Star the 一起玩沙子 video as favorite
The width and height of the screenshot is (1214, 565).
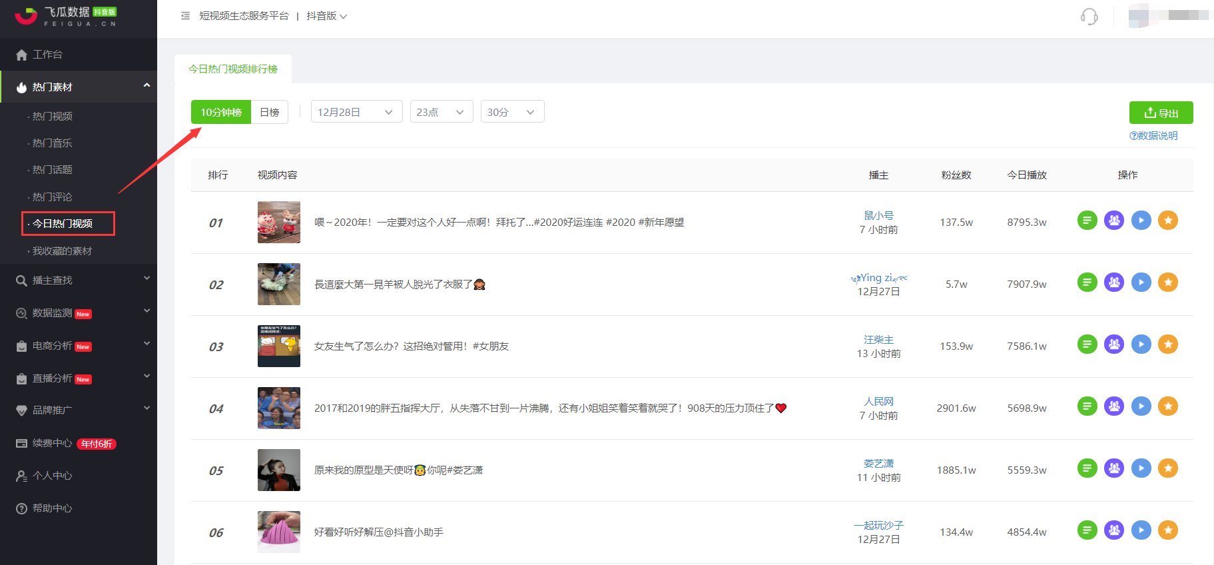[1168, 530]
